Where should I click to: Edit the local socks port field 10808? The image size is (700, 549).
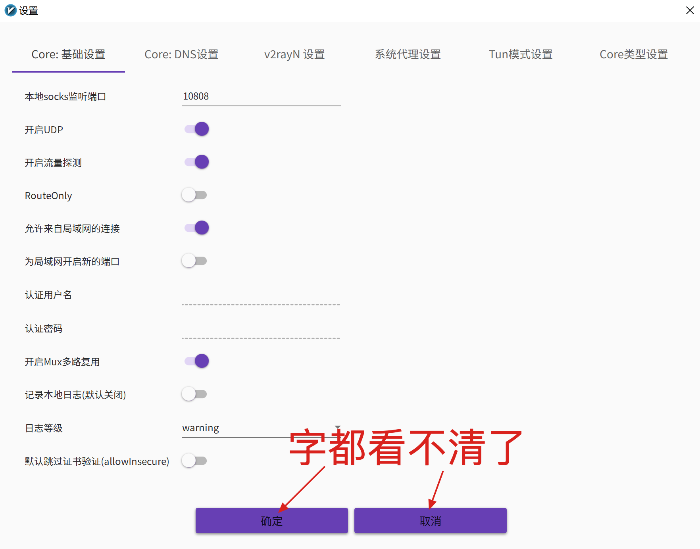(261, 96)
